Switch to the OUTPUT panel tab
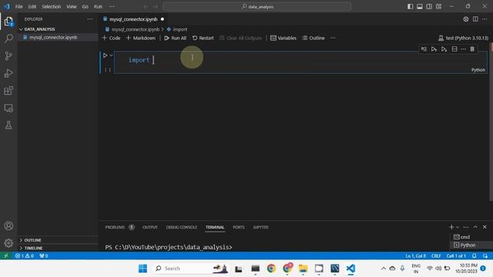Viewport: 493px width, 277px height. pos(150,227)
